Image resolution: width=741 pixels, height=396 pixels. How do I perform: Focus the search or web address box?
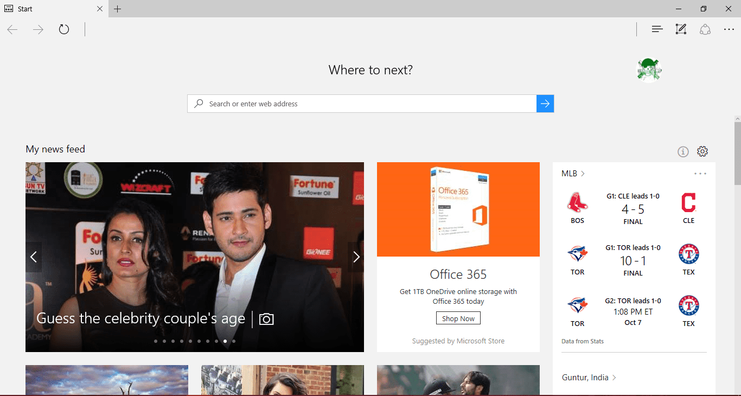pyautogui.click(x=362, y=104)
